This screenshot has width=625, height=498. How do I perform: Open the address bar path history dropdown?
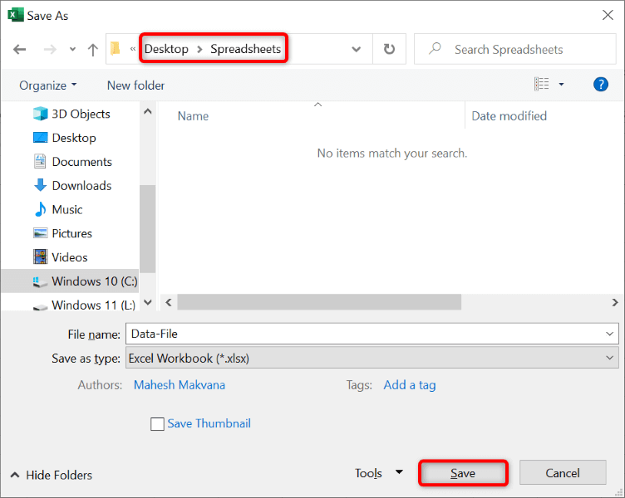tap(357, 49)
